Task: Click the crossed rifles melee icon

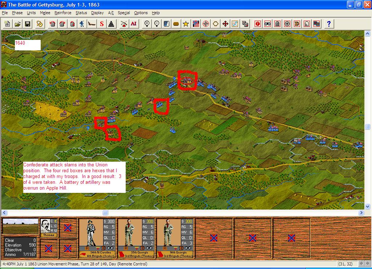Action: click(124, 24)
